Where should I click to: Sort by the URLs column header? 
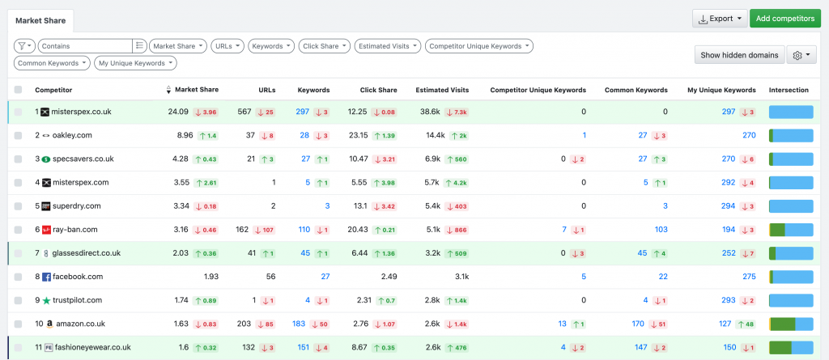[267, 90]
